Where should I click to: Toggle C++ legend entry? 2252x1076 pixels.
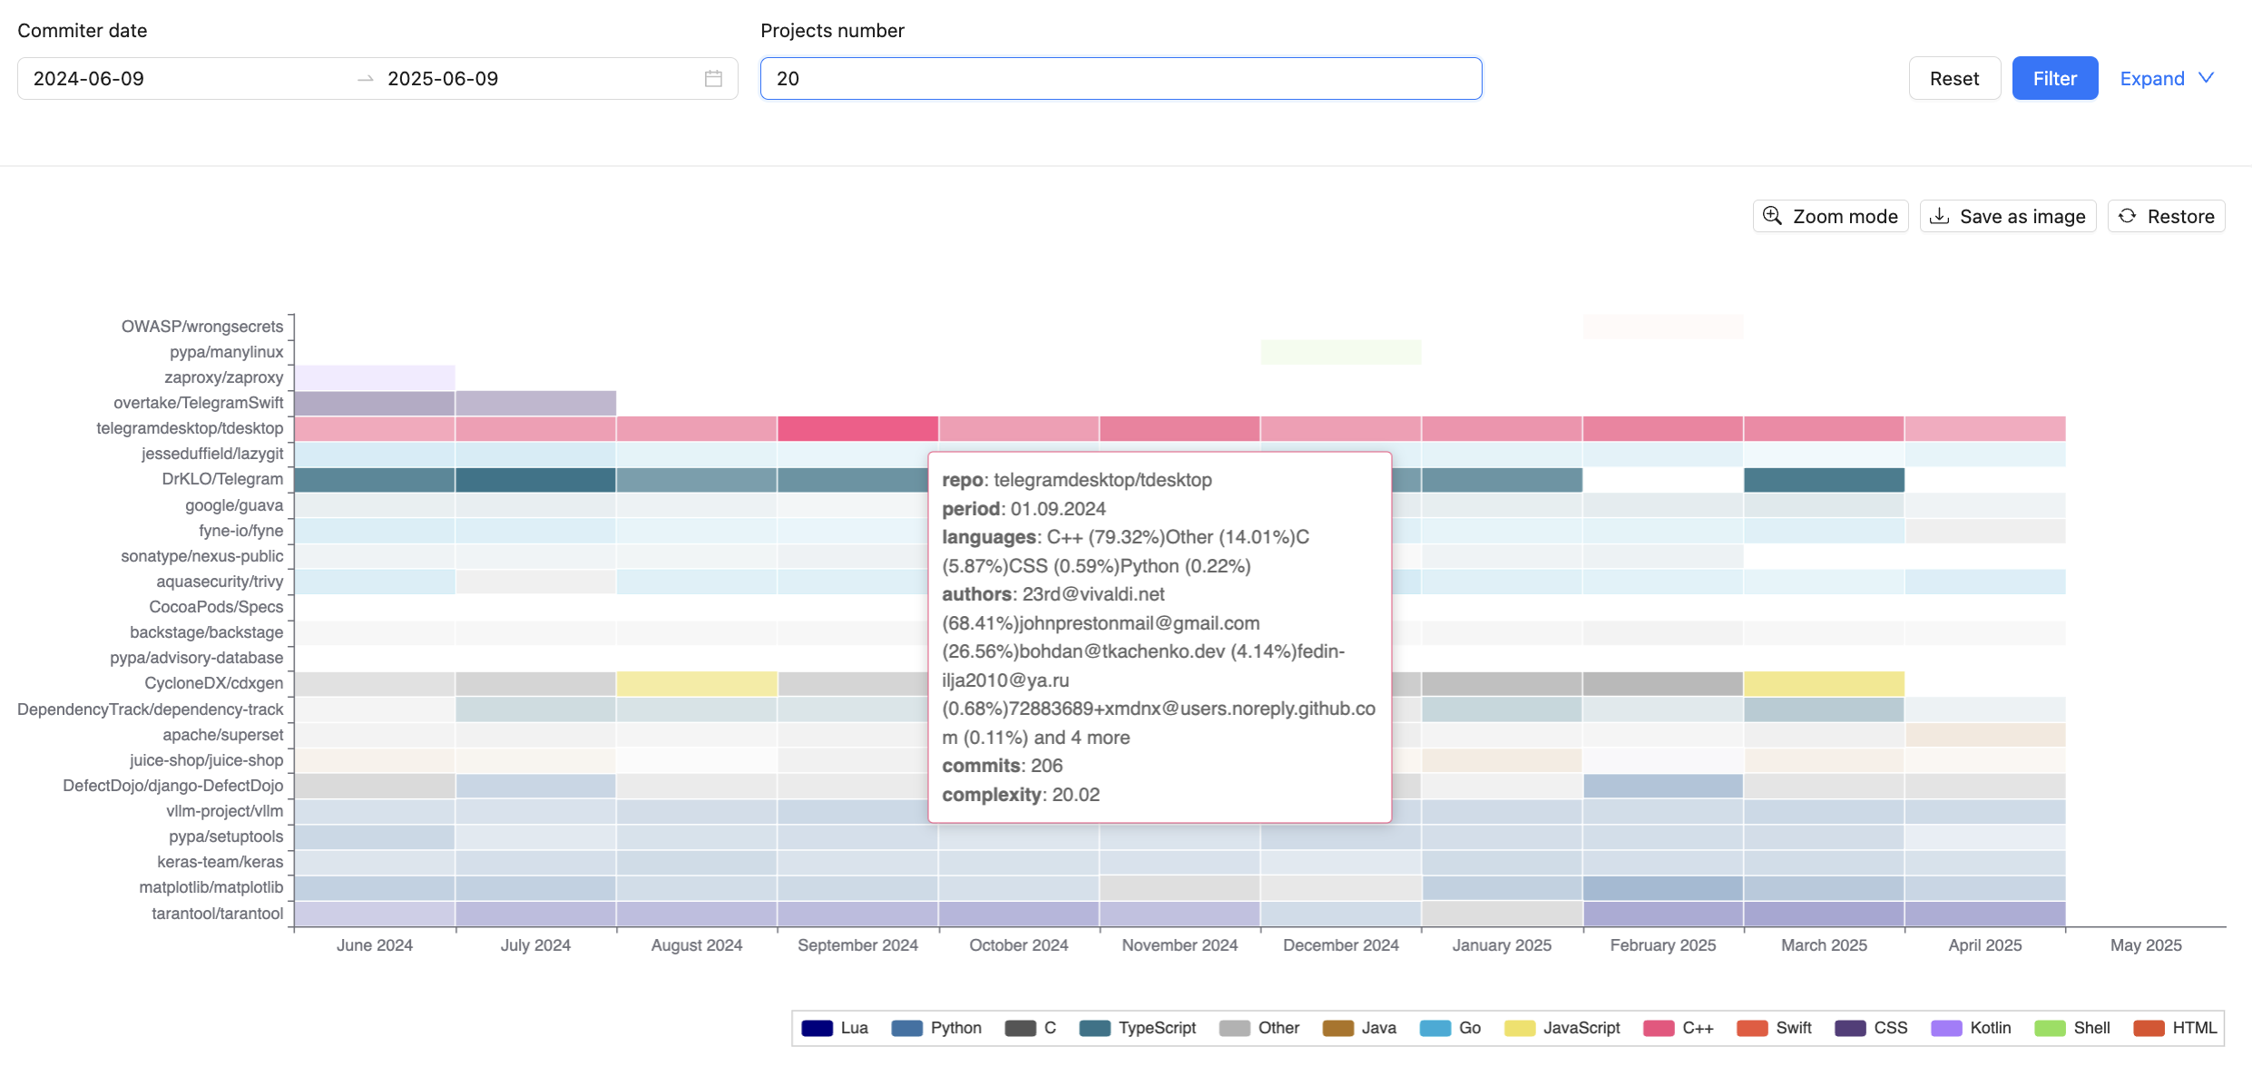click(x=1679, y=1028)
